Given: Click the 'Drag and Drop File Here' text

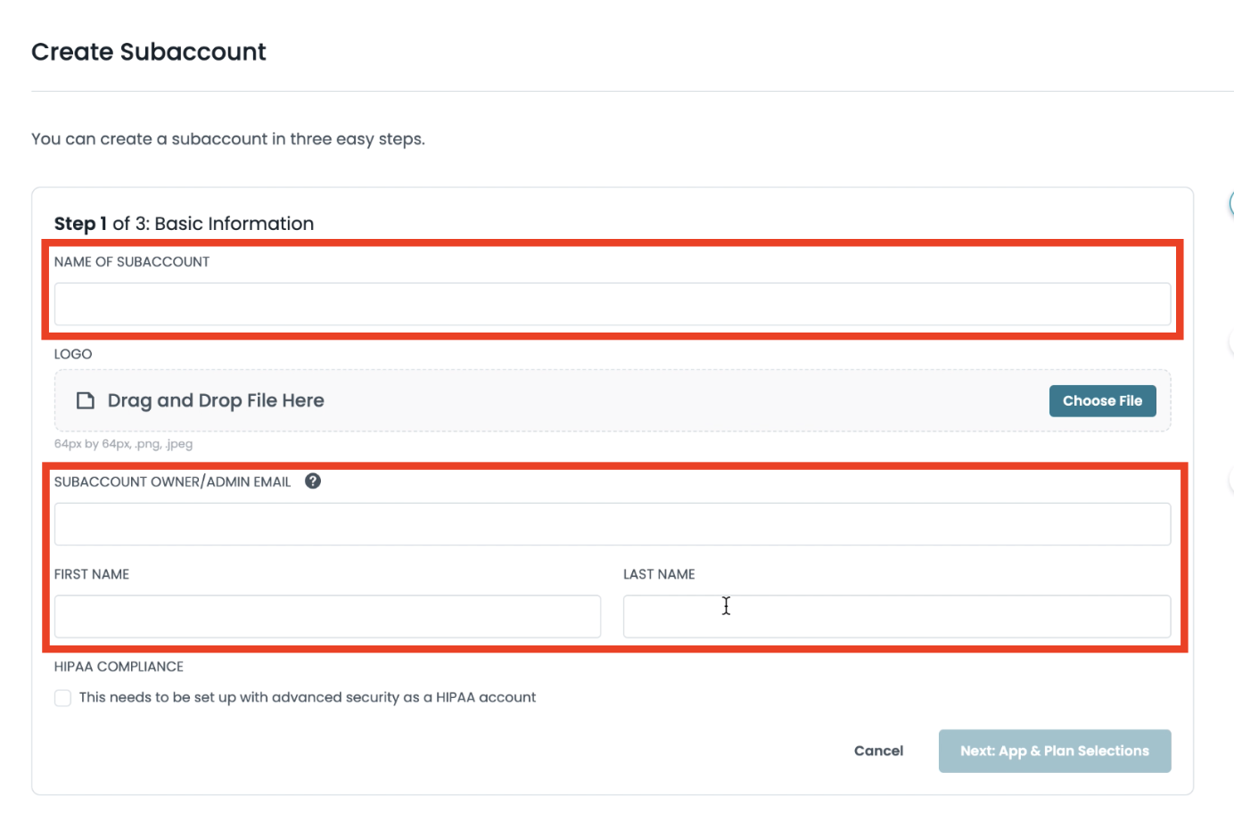Looking at the screenshot, I should [216, 400].
